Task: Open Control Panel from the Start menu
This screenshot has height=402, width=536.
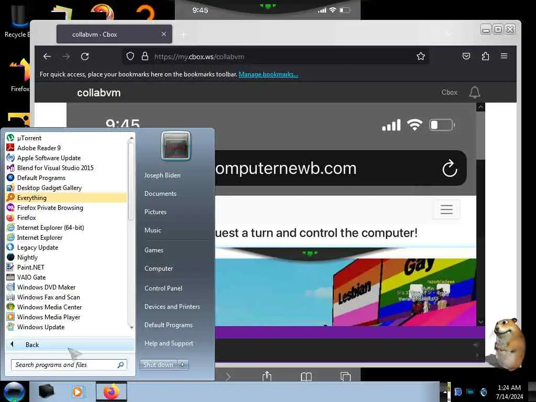Action: pos(163,288)
